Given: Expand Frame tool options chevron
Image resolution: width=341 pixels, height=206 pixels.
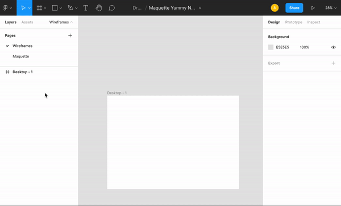Looking at the screenshot, I should tap(45, 8).
